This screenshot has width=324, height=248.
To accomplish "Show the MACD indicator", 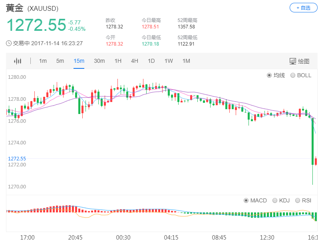I will [x=254, y=200].
